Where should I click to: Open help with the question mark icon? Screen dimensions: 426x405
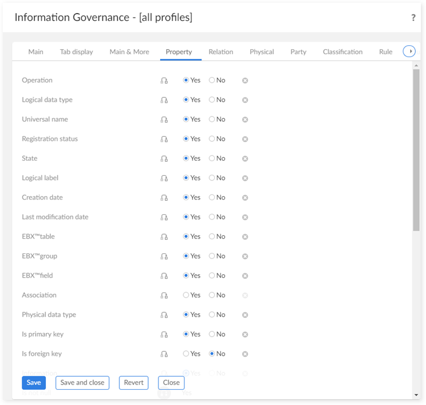coord(413,18)
